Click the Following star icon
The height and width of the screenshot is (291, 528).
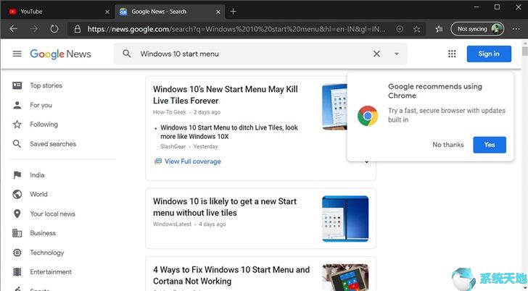tap(17, 125)
